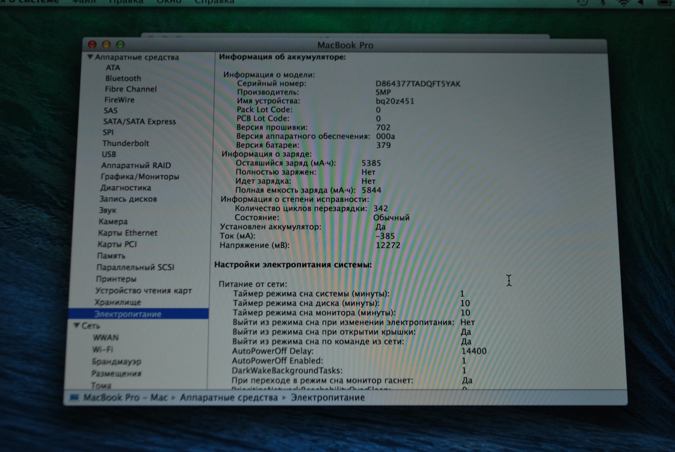Open Графика/Мониторы in the sidebar
Image resolution: width=675 pixels, height=452 pixels.
click(x=140, y=177)
